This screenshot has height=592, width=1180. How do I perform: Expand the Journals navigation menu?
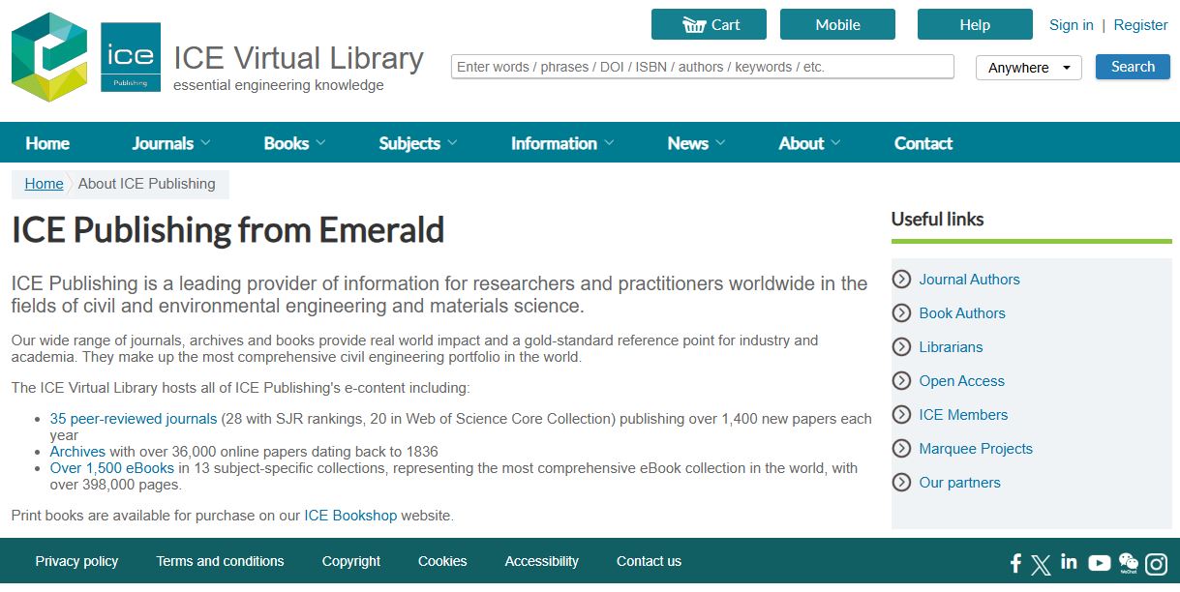[171, 143]
